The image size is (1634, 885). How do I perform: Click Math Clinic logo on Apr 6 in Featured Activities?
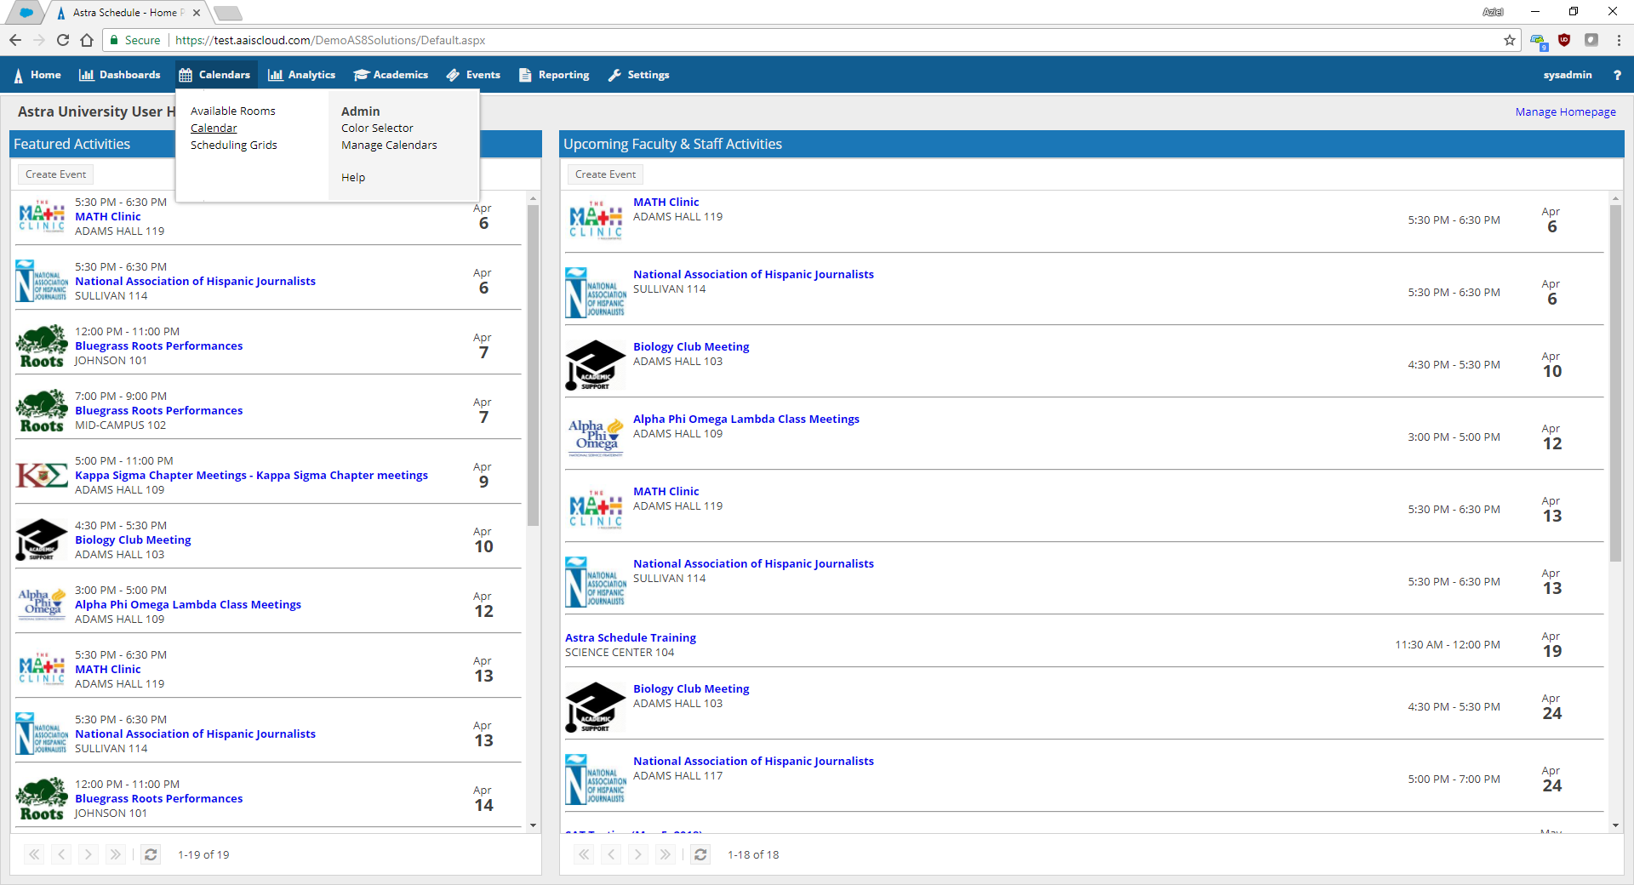[x=42, y=216]
